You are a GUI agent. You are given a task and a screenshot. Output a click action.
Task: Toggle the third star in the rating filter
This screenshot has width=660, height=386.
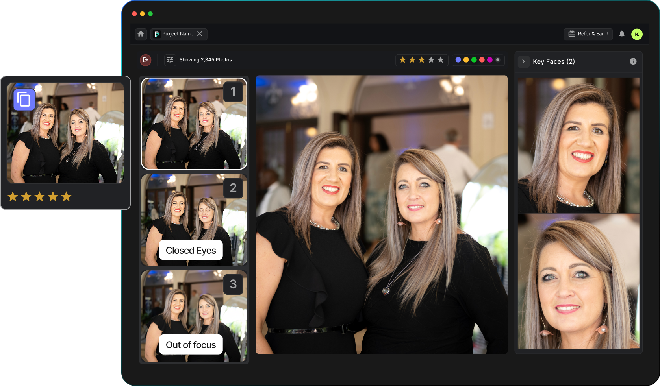pos(421,60)
